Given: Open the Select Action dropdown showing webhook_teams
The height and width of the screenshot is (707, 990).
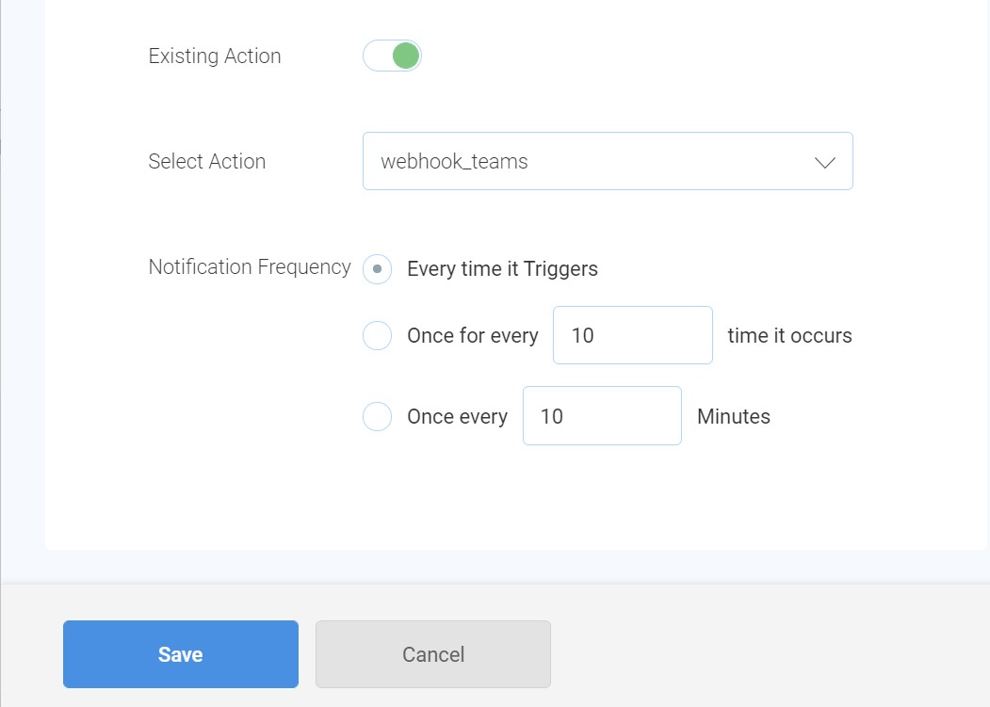Looking at the screenshot, I should click(x=608, y=161).
